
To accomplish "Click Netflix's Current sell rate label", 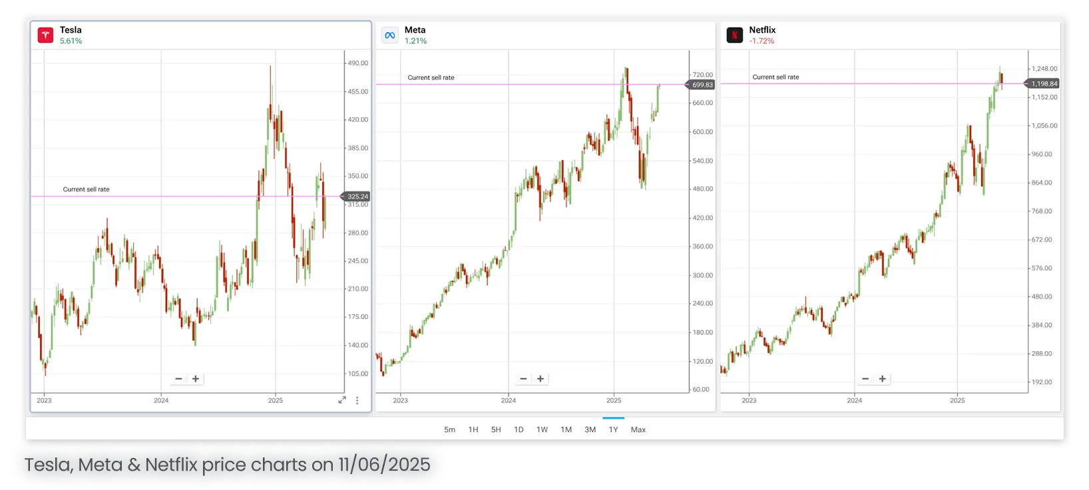I will 775,77.
